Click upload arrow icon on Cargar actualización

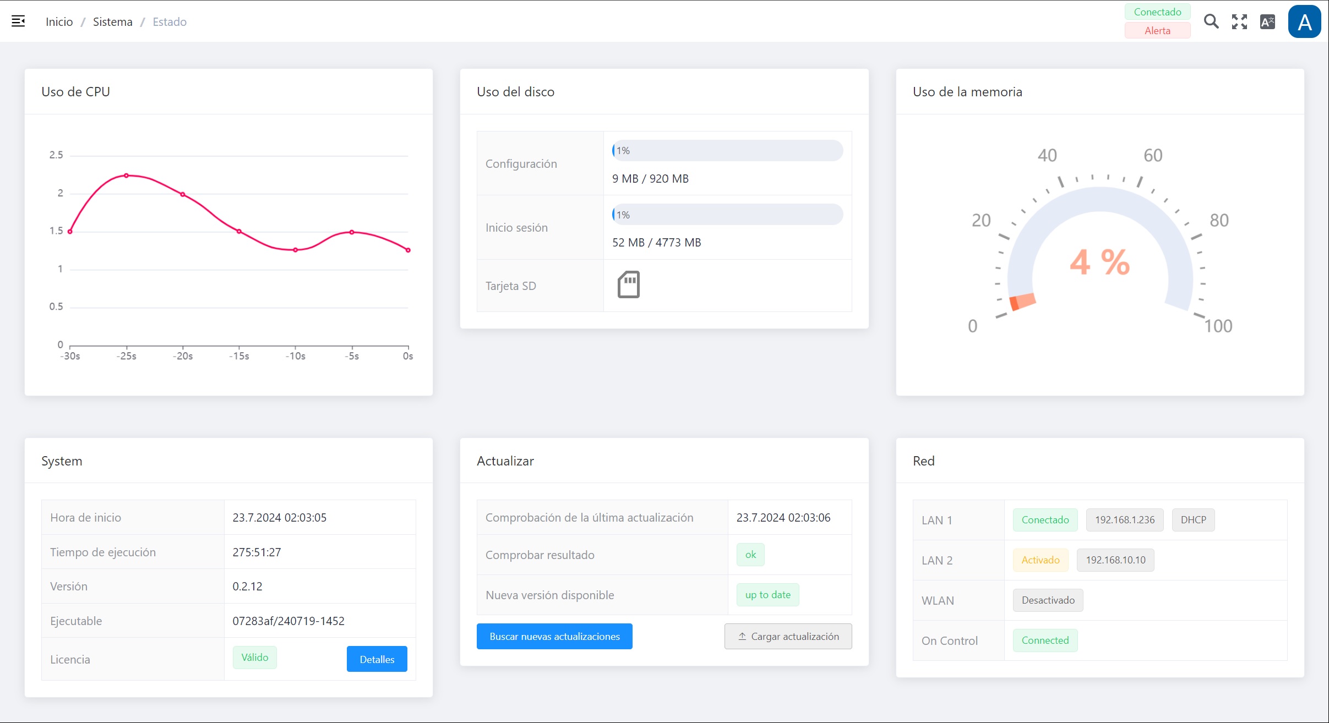pos(742,636)
